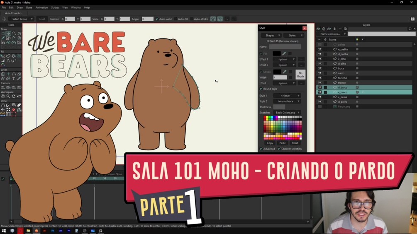
Task: Click Copy in the Style panel
Action: pos(270,143)
